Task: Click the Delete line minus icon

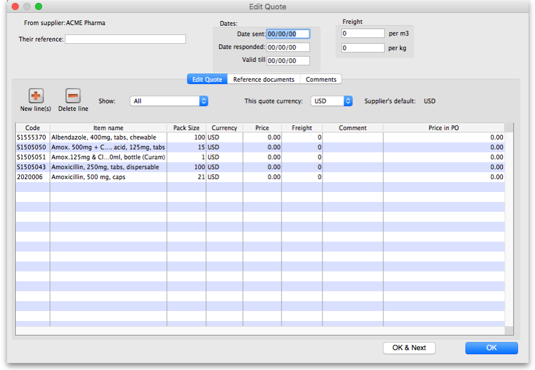Action: (73, 96)
